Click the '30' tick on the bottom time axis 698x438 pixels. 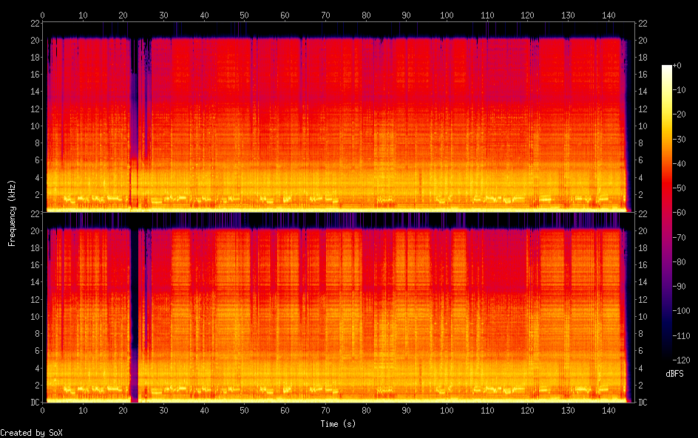pyautogui.click(x=163, y=411)
